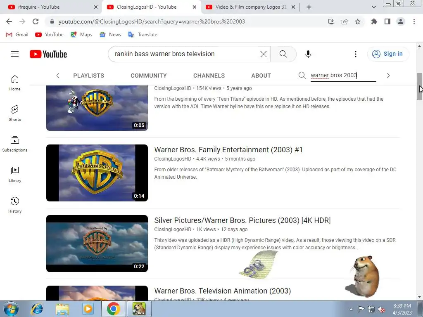Image resolution: width=423 pixels, height=317 pixels.
Task: Show previous channel tabs with left chevron
Action: 58,76
